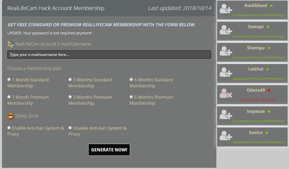Click the account users icon beside E-mail/Username label

[x=11, y=44]
